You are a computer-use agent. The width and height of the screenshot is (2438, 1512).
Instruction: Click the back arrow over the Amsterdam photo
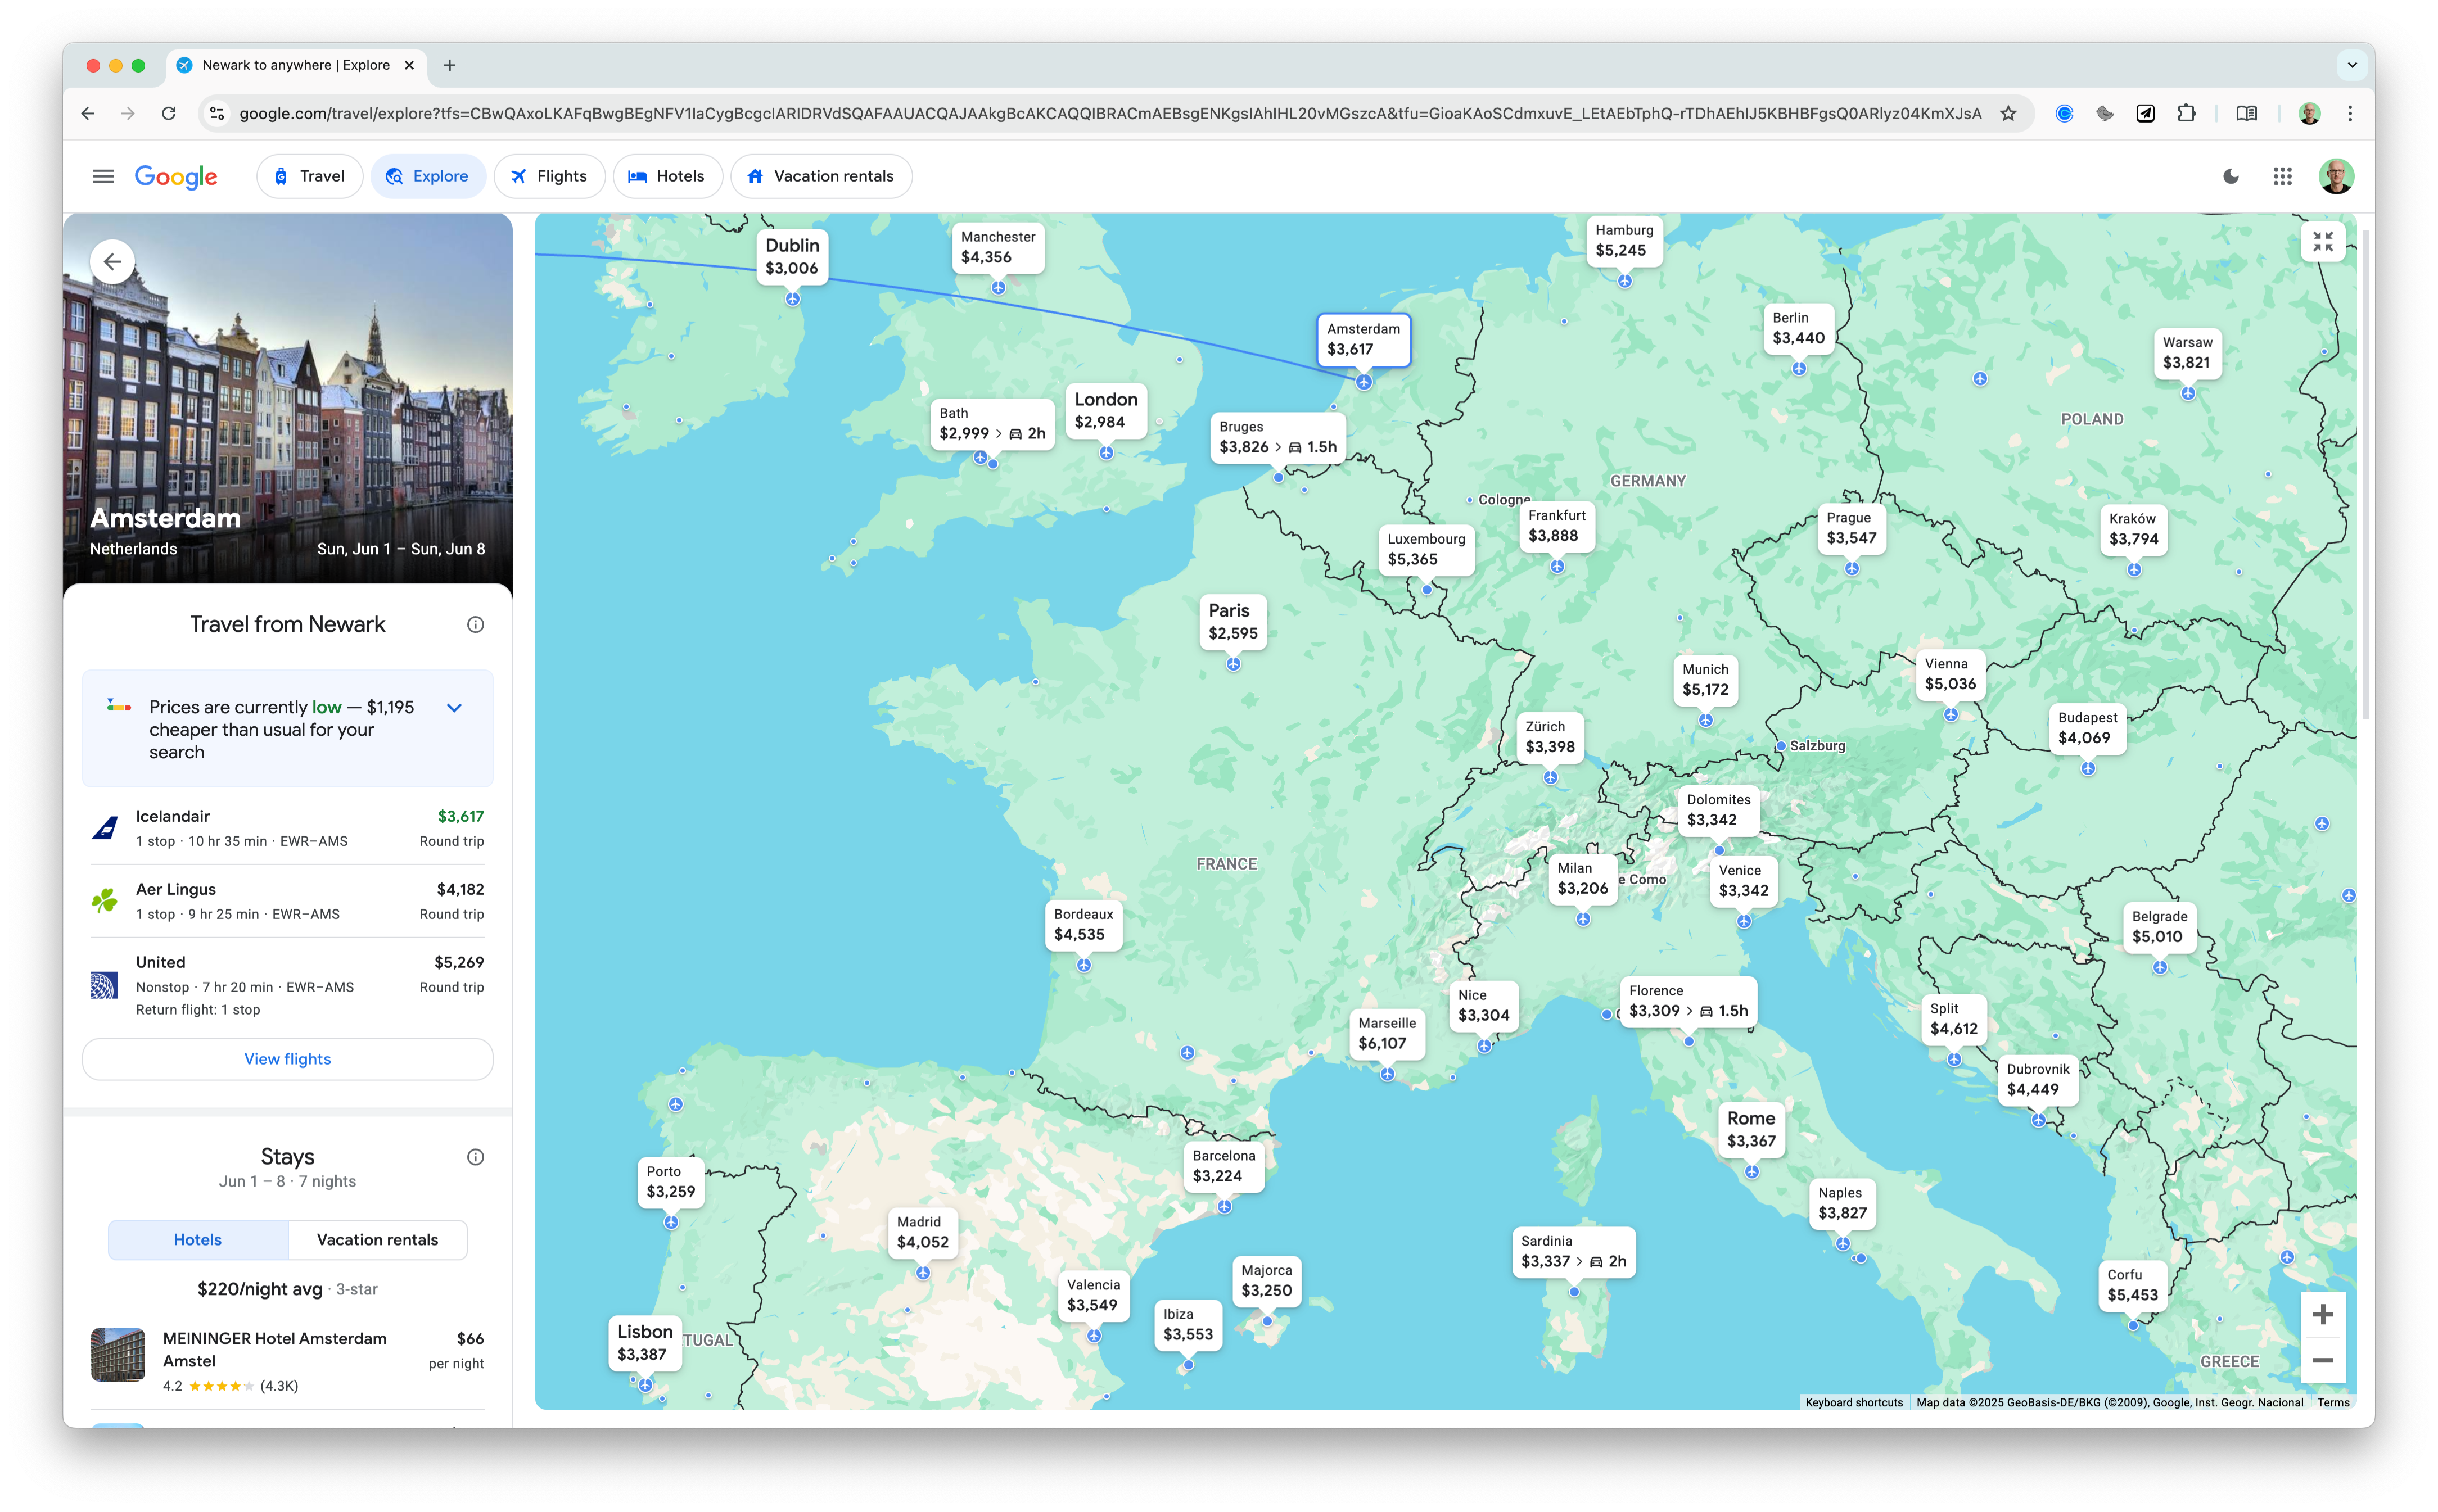(x=112, y=262)
